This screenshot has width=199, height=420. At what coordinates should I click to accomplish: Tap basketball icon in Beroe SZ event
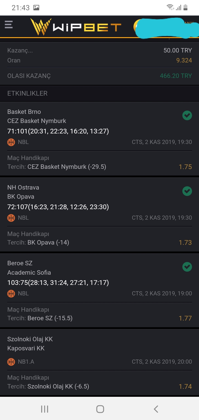[11, 294]
